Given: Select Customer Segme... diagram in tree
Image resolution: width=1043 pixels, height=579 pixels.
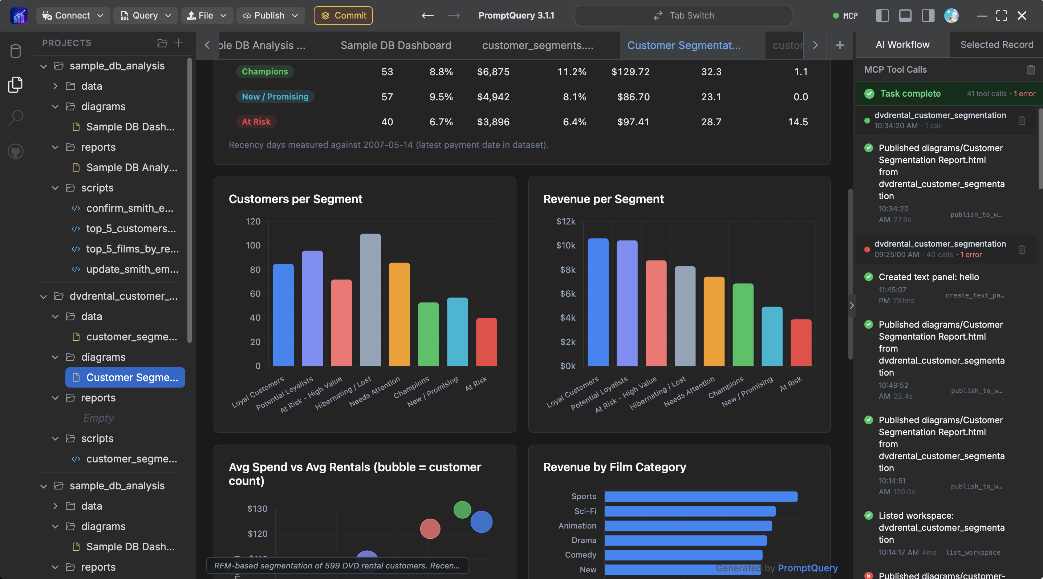Looking at the screenshot, I should coord(125,377).
